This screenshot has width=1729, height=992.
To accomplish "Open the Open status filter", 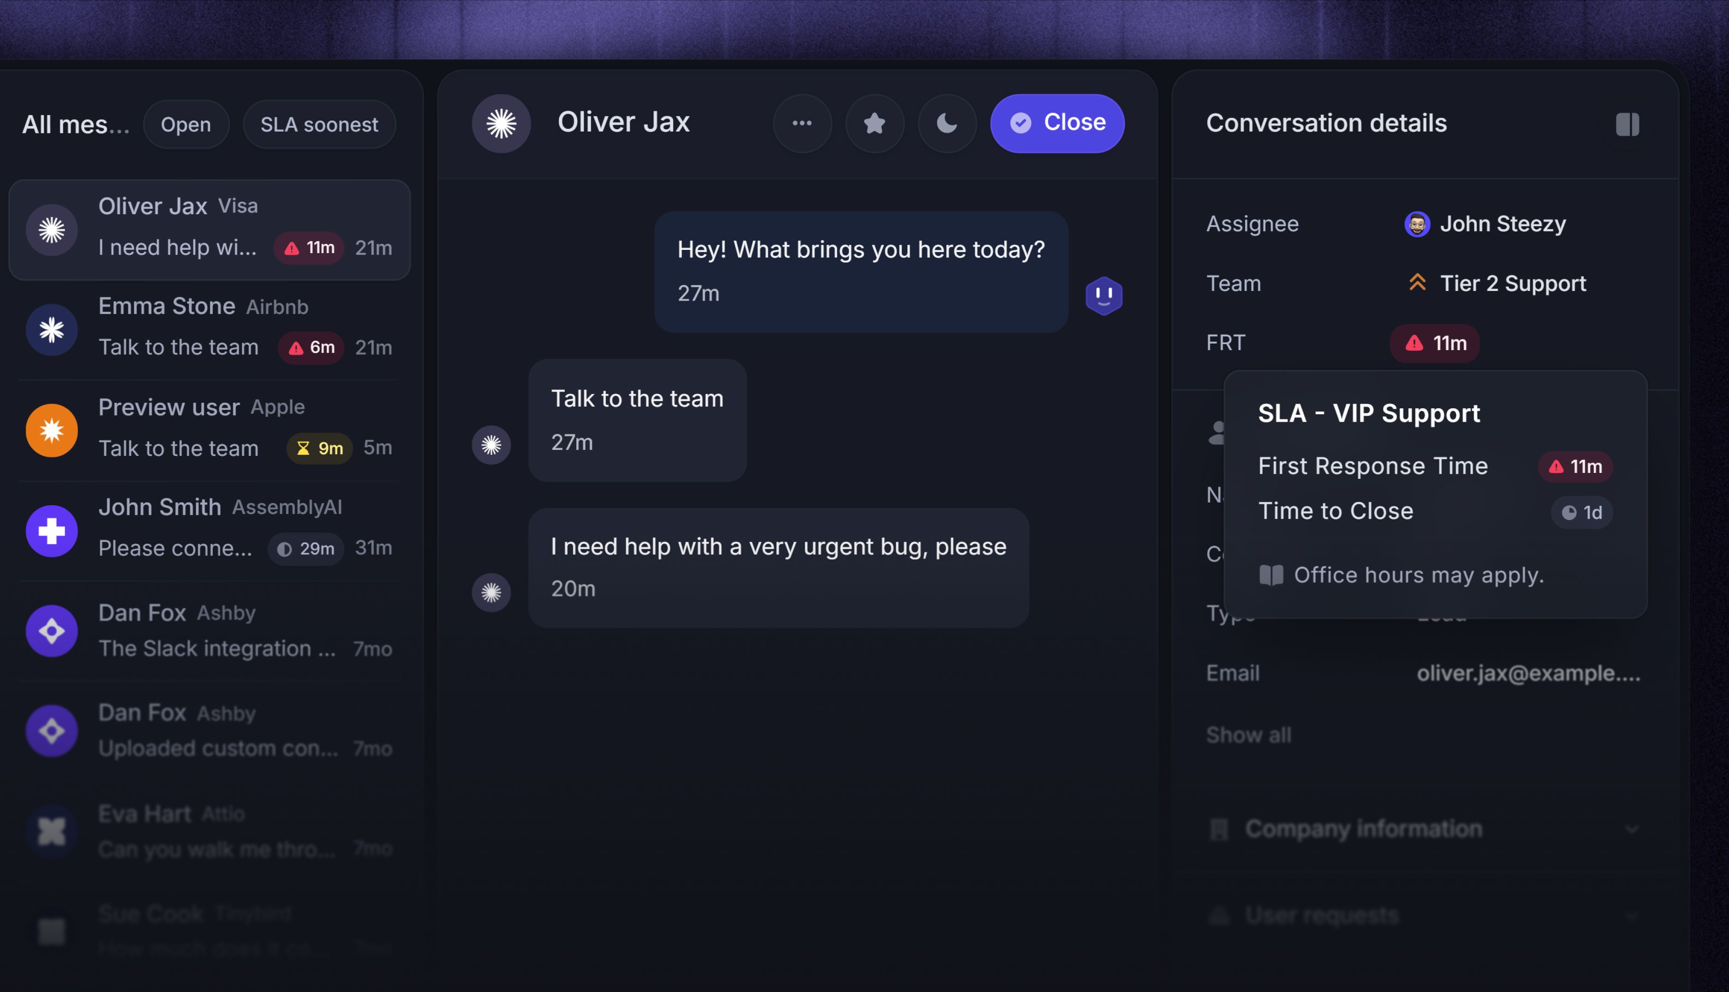I will pos(185,125).
